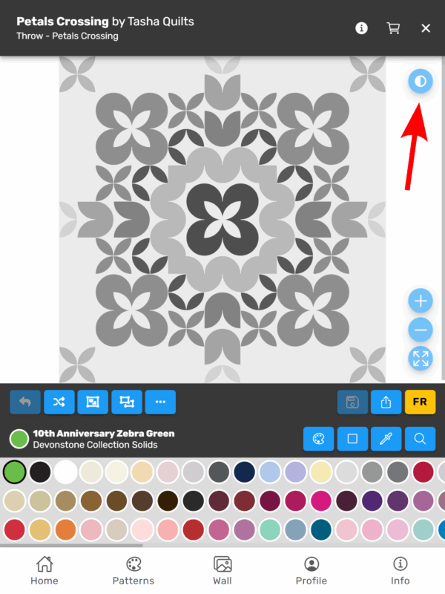Open the Profile tab
The width and height of the screenshot is (445, 594).
311,571
